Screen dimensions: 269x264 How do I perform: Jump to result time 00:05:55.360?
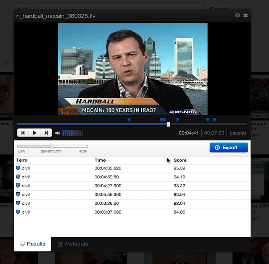coord(108,194)
